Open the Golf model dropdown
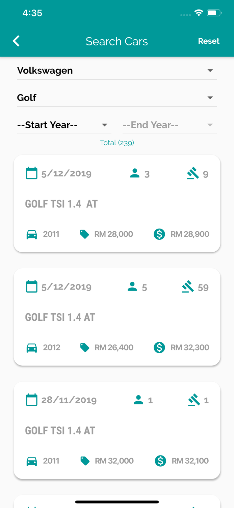 117,98
